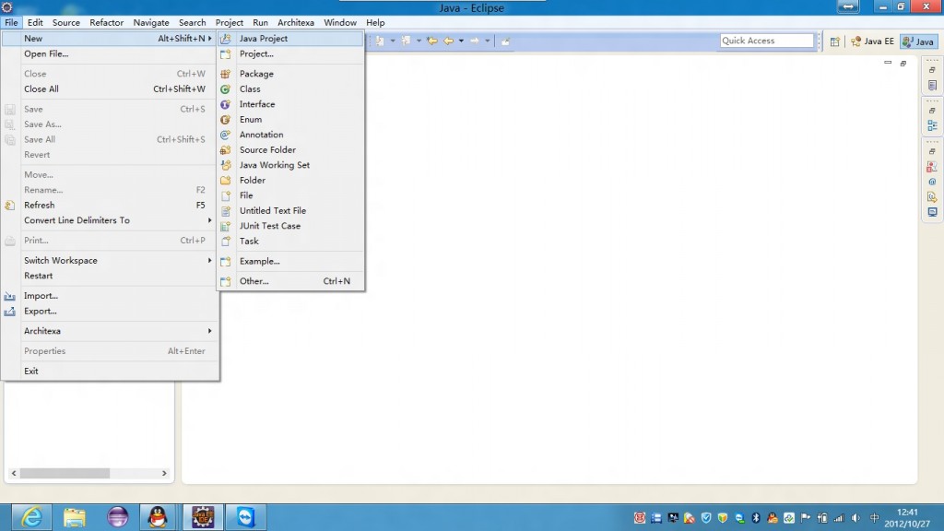Screen dimensions: 944x531
Task: Open the File menu
Action: coord(11,22)
